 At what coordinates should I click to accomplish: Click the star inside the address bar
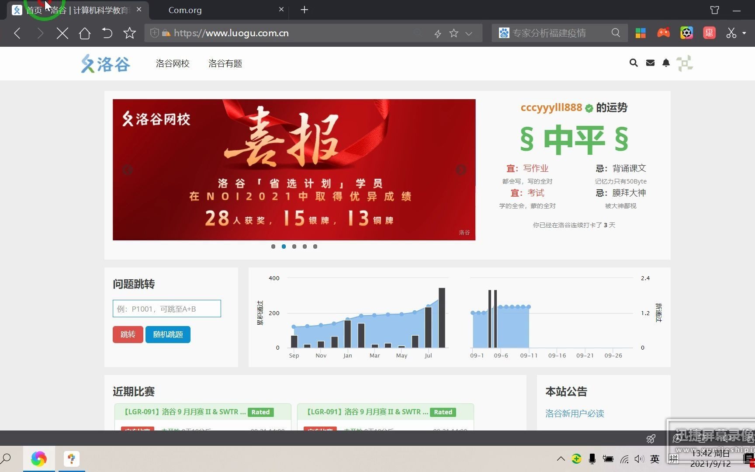coord(454,33)
